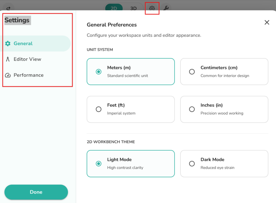
Task: Open the Editor View settings tab
Action: (27, 59)
